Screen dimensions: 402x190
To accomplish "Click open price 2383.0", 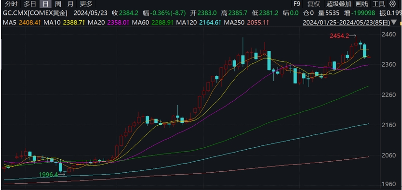I will [207, 13].
